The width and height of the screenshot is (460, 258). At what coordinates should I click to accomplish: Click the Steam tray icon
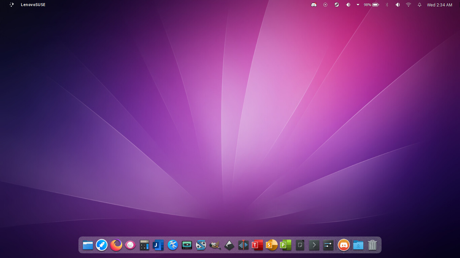click(336, 5)
